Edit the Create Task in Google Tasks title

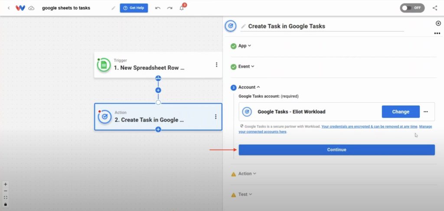click(287, 26)
